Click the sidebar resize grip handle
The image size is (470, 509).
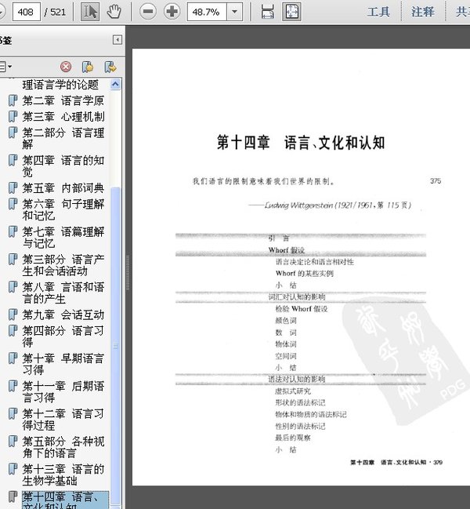pyautogui.click(x=128, y=273)
